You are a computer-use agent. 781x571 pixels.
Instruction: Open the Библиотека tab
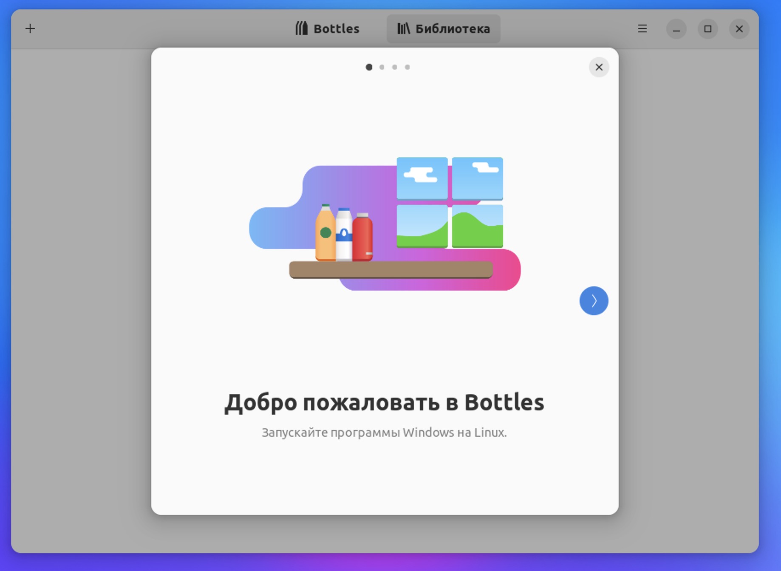coord(443,29)
